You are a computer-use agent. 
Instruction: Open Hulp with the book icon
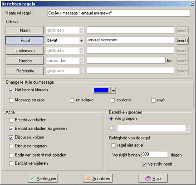(153, 178)
